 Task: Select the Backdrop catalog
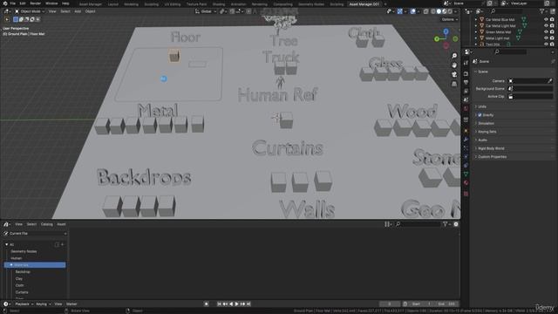[23, 272]
